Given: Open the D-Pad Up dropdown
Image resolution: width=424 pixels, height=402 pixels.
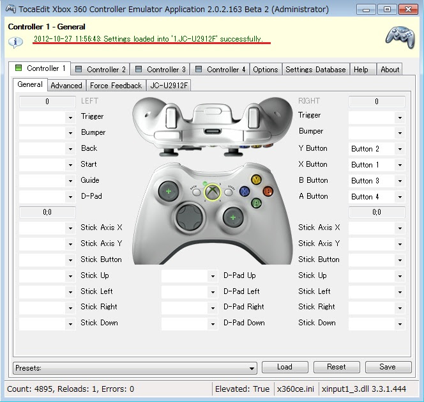Looking at the screenshot, I should point(190,276).
